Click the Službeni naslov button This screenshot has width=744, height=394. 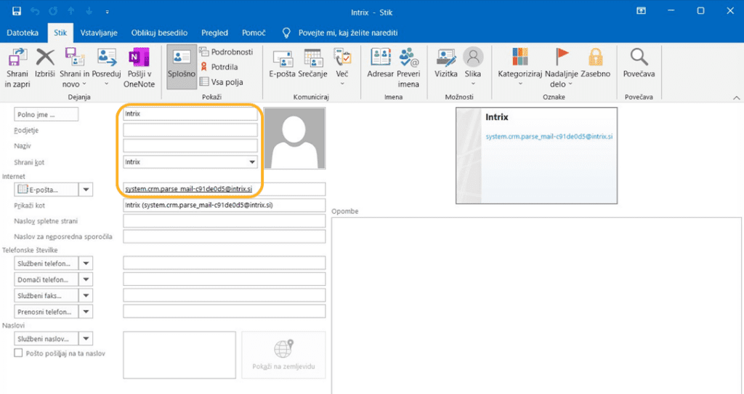tap(46, 339)
